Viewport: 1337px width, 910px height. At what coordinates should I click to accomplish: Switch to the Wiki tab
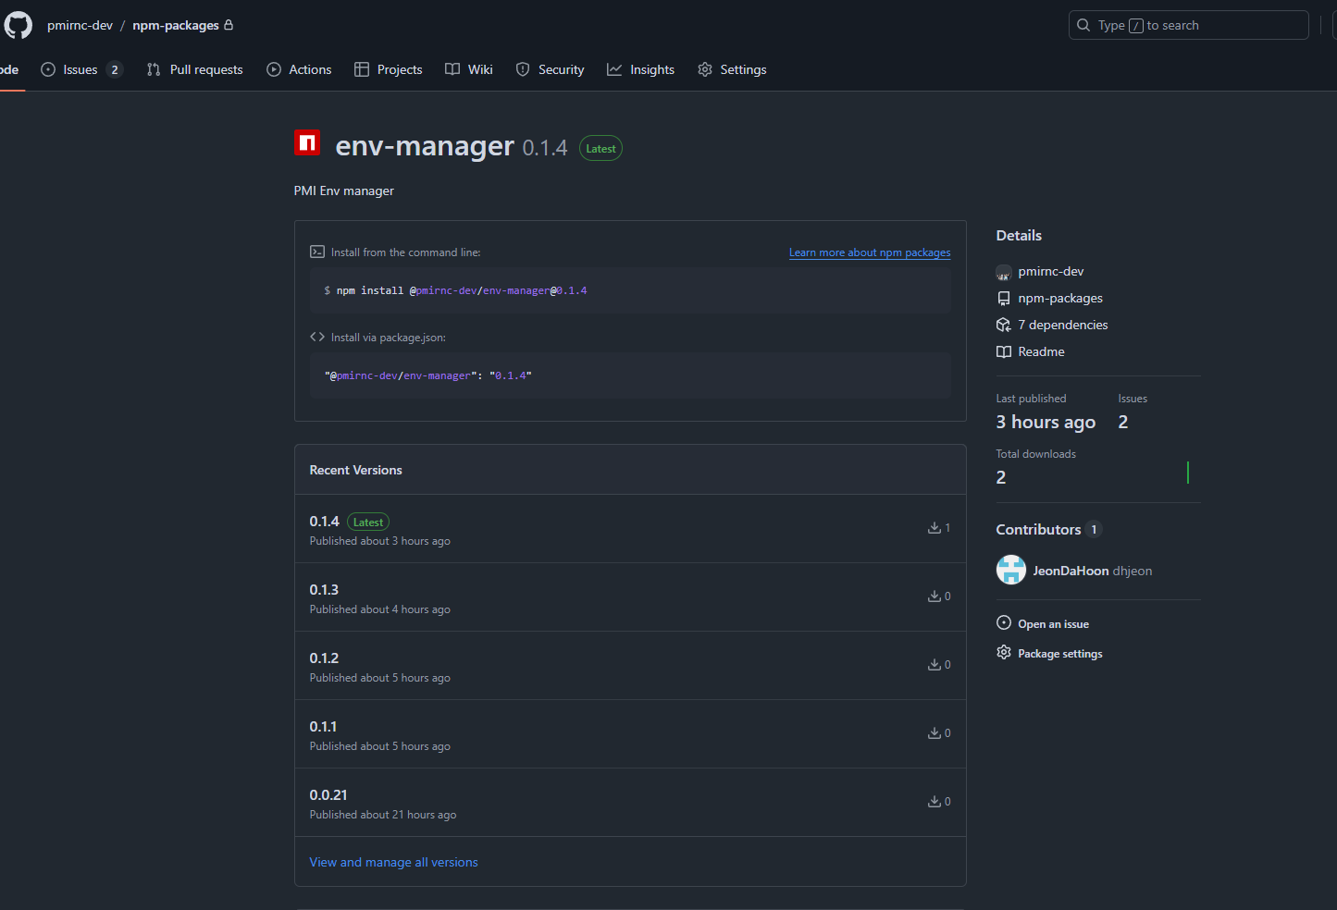469,69
